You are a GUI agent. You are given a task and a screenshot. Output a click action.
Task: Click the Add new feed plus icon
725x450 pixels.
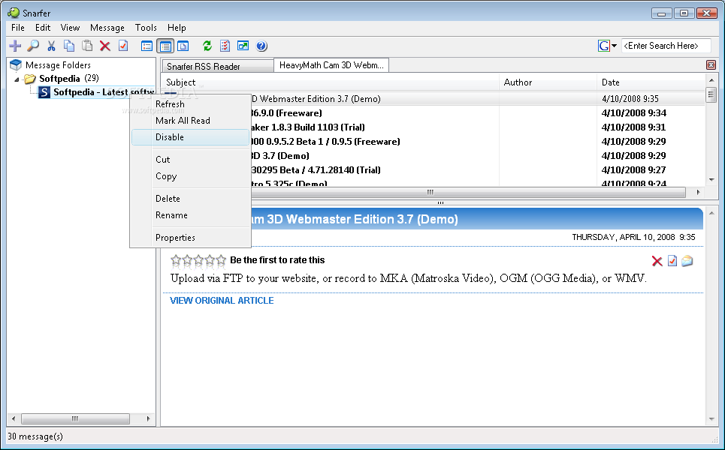pyautogui.click(x=15, y=46)
